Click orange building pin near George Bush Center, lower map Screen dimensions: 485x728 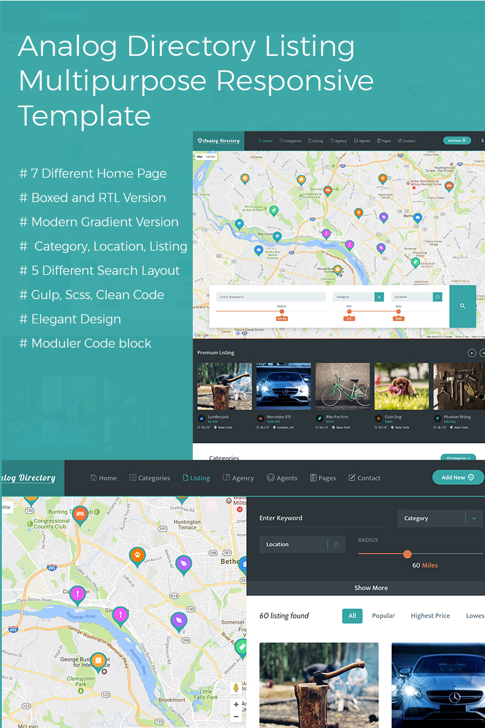coord(99,662)
